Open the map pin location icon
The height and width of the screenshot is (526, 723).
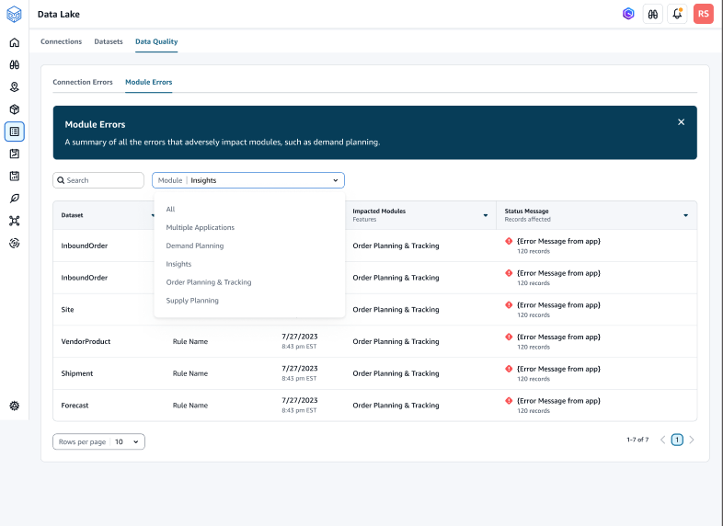14,87
